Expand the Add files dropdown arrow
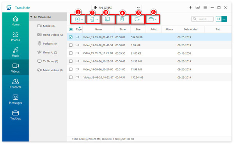 [x=82, y=19]
